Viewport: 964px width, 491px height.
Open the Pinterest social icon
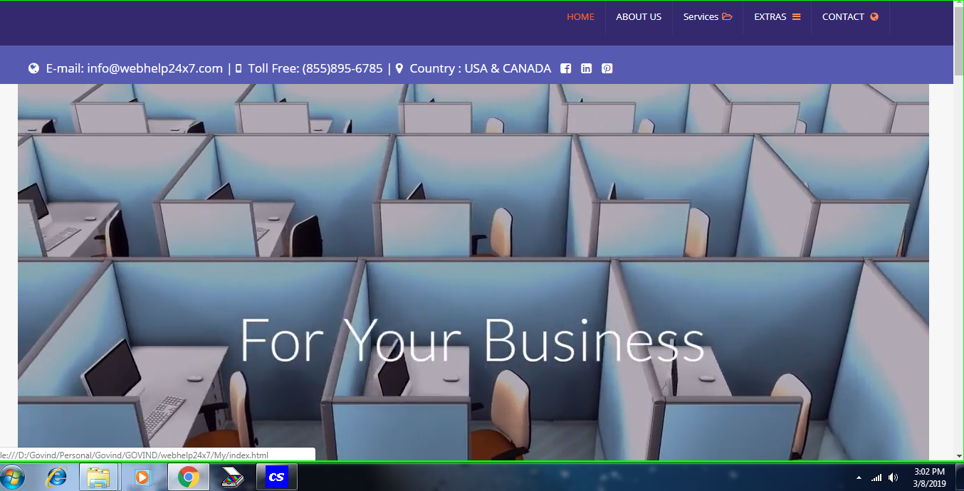[607, 68]
